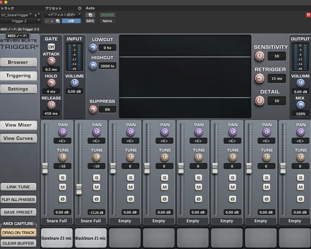Click the BlackSnare Z1 channel volume fader
Viewport: 311px width, 249px height.
click(x=79, y=190)
